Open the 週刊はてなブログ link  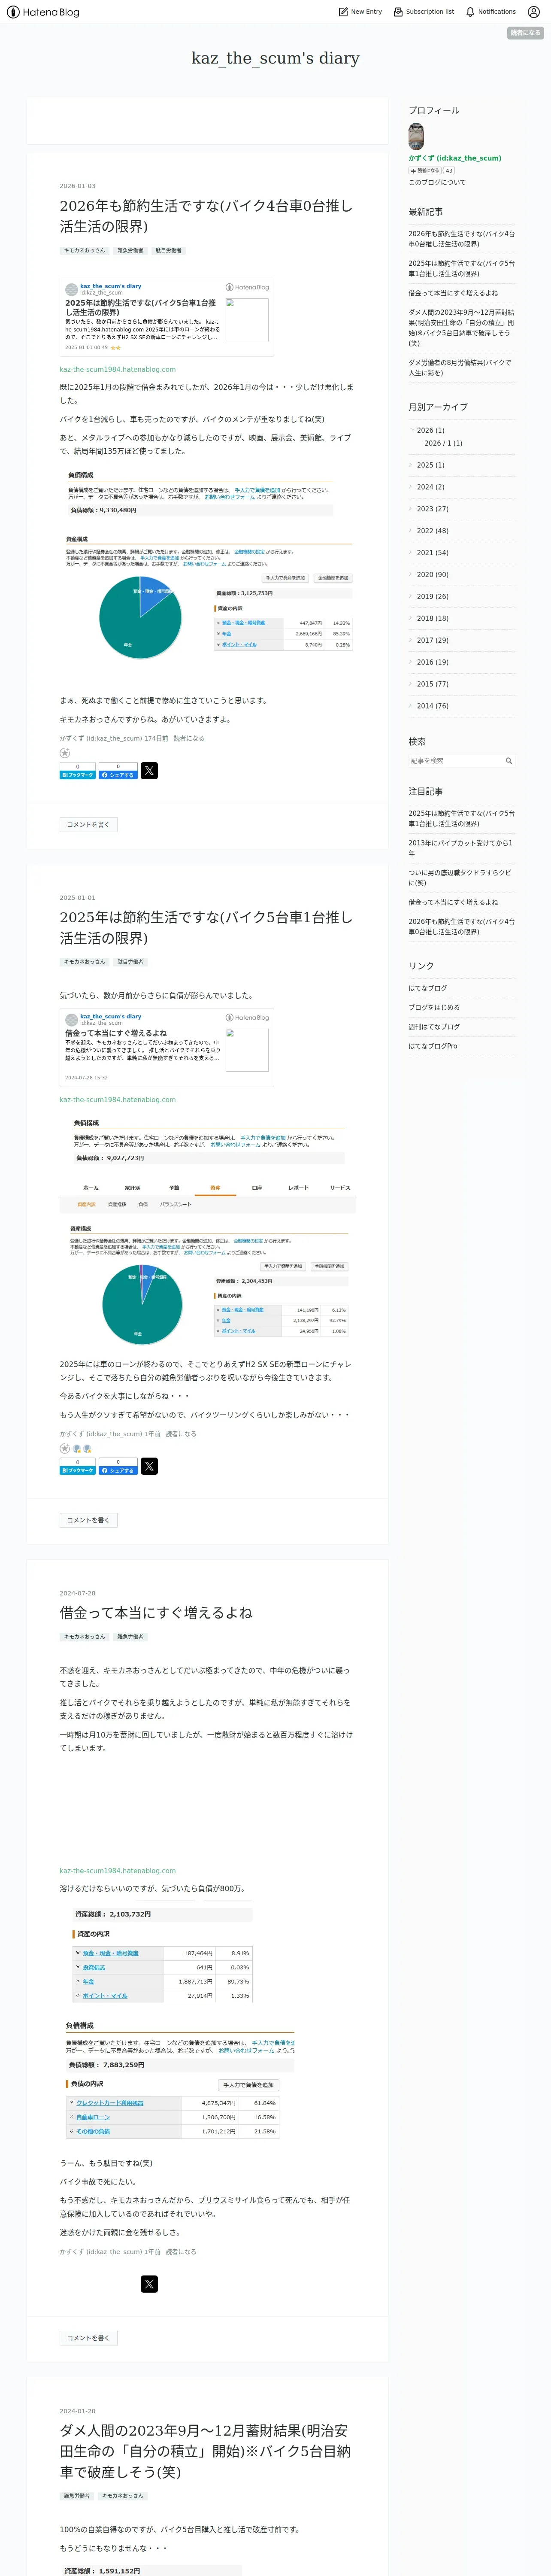pyautogui.click(x=434, y=1027)
